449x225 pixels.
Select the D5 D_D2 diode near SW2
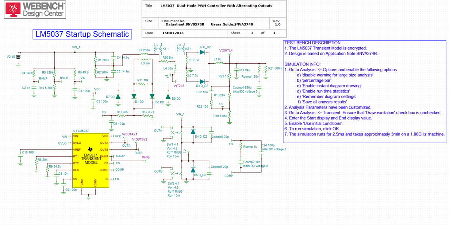193,170
